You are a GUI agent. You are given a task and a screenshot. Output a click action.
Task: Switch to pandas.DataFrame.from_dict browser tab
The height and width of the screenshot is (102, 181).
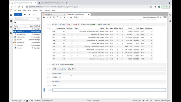pos(50,3)
